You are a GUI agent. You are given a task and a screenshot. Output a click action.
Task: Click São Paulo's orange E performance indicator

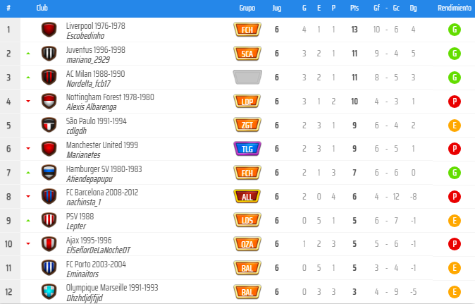pos(455,126)
